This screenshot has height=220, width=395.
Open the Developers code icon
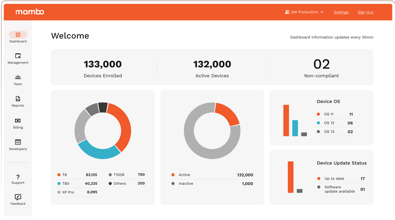pos(18,142)
